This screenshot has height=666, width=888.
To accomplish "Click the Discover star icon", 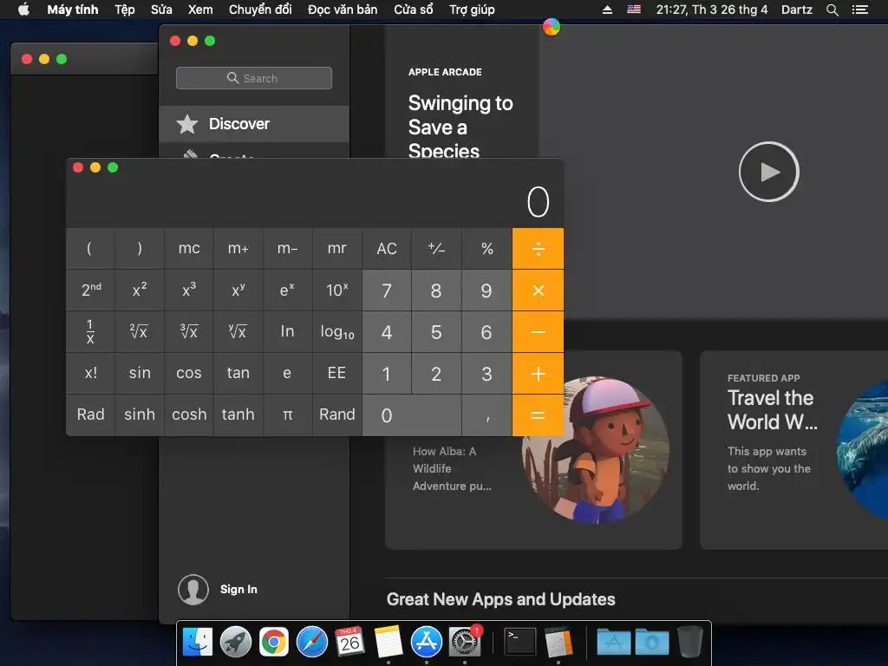I will point(187,124).
